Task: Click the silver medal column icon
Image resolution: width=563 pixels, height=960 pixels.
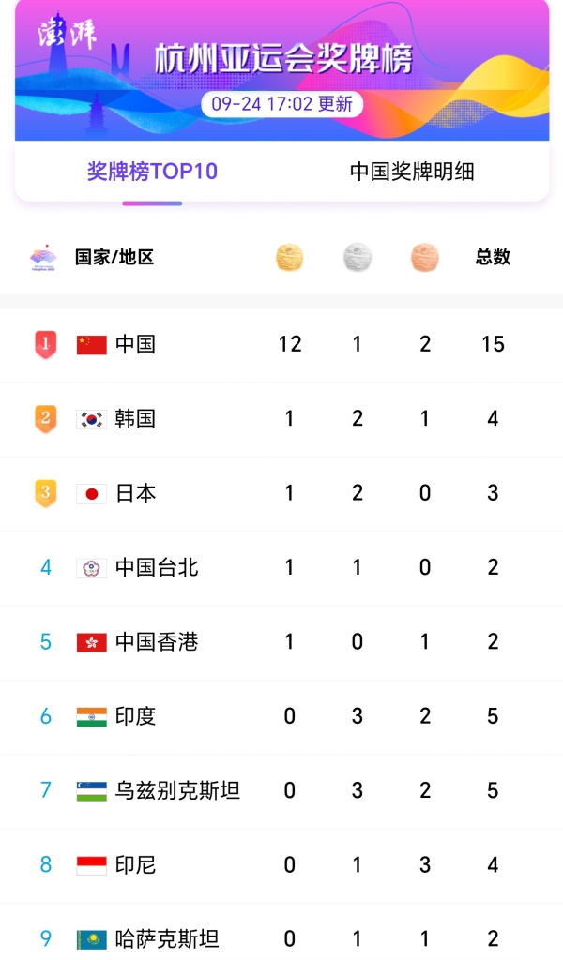Action: [358, 258]
